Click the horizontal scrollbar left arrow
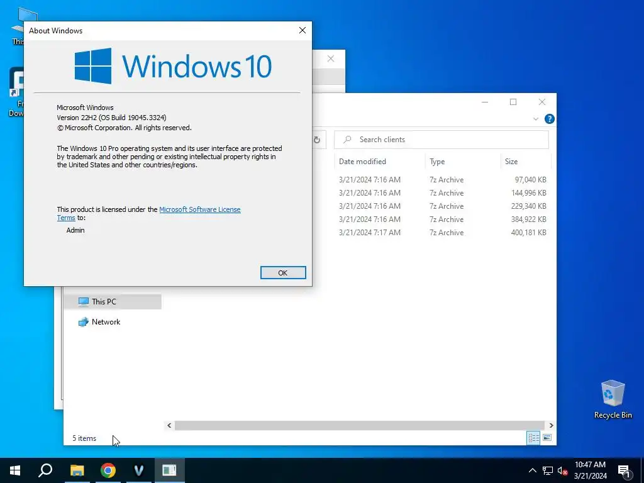This screenshot has width=644, height=483. [x=169, y=426]
